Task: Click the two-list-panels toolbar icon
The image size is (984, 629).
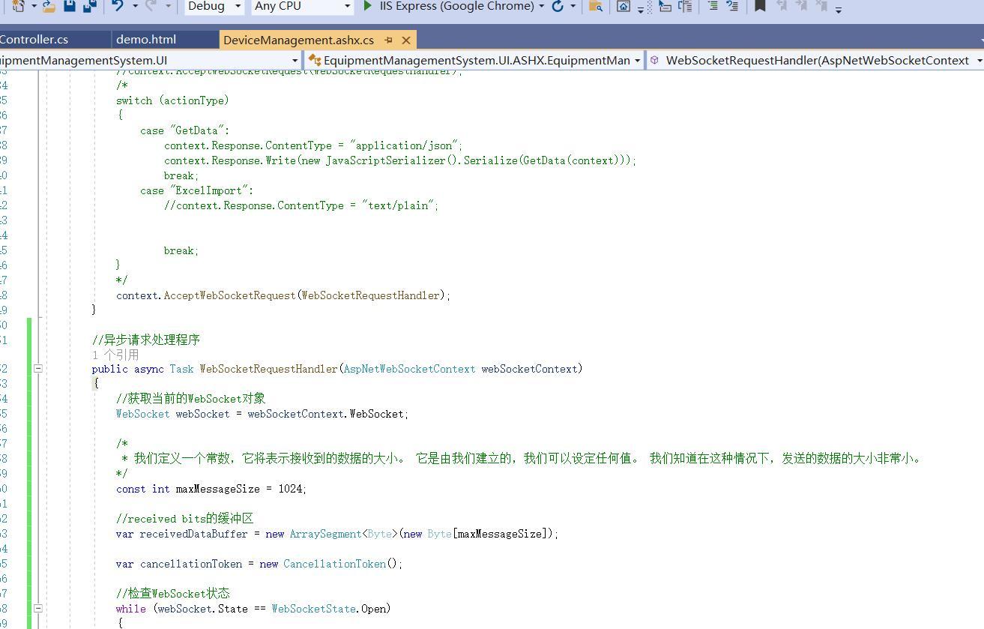Action: [x=685, y=6]
